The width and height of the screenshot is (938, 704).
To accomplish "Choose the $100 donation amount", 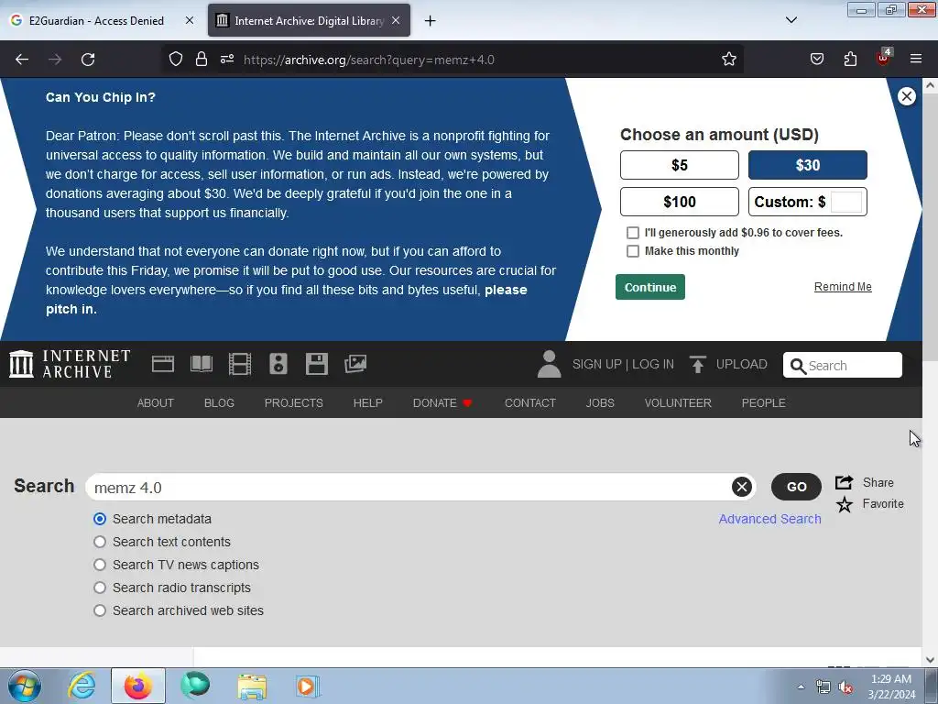I will pyautogui.click(x=680, y=202).
